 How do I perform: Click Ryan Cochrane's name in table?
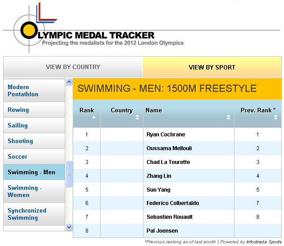point(166,134)
